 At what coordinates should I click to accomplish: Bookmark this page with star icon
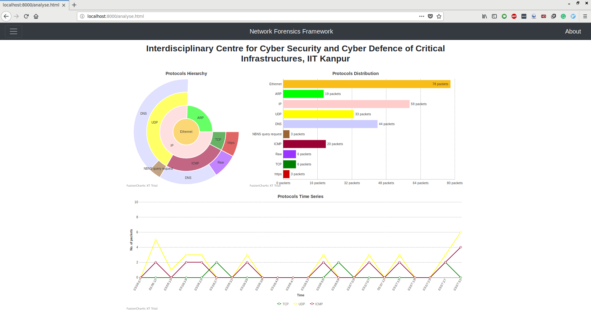439,16
